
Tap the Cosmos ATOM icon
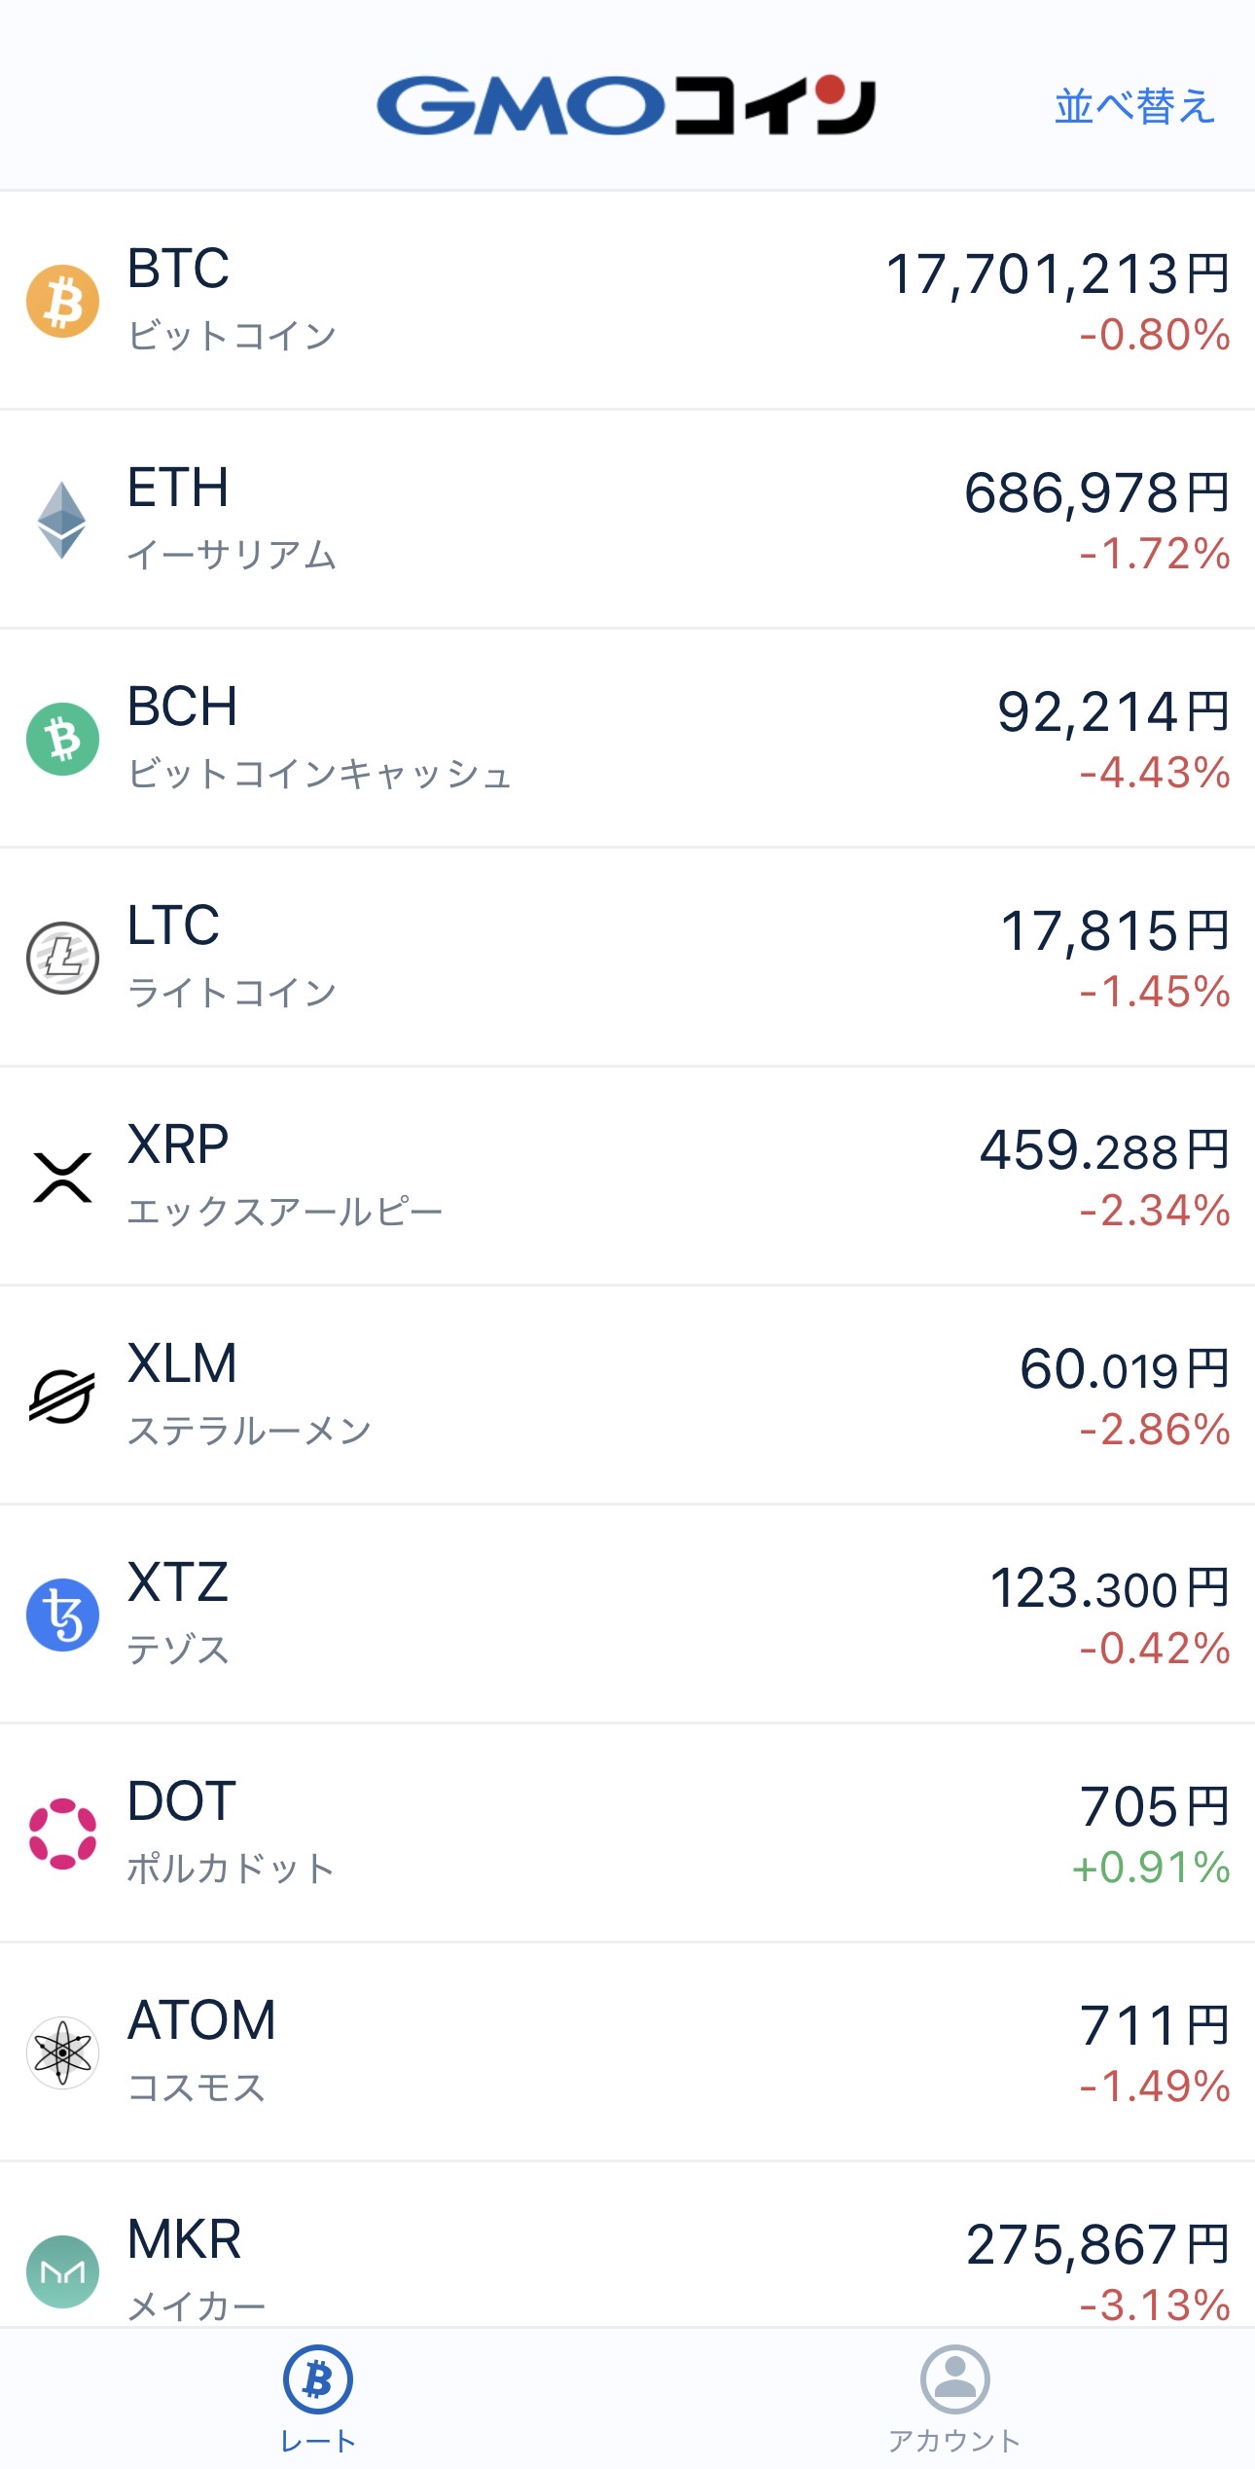pyautogui.click(x=62, y=2053)
